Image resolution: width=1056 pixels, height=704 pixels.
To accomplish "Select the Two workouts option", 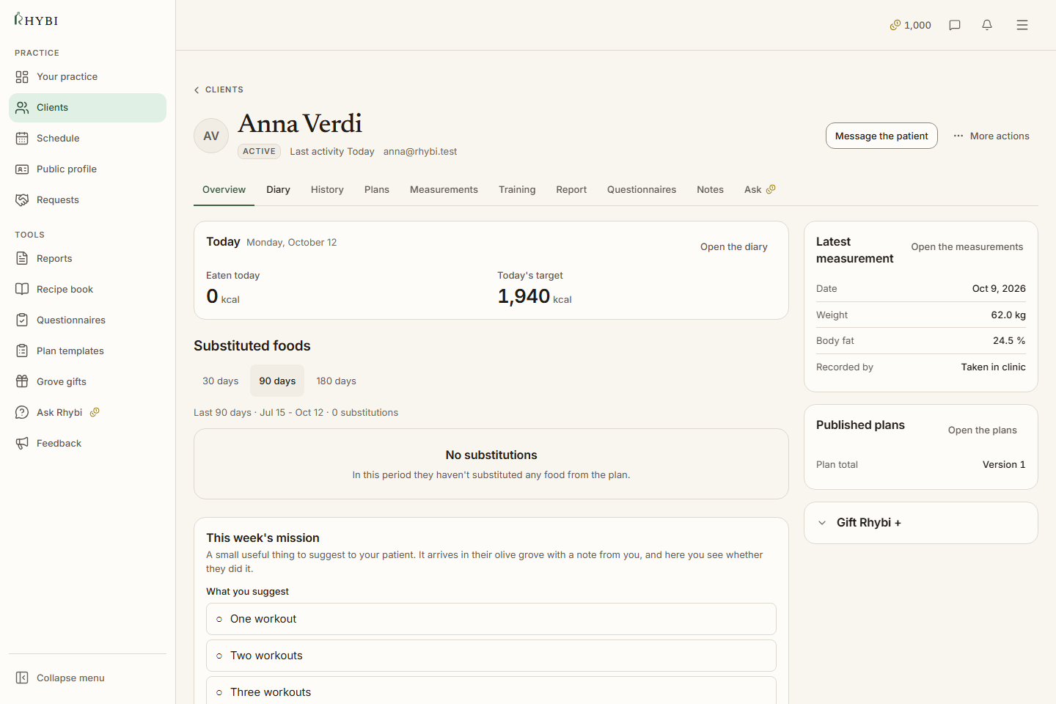I will (x=491, y=656).
